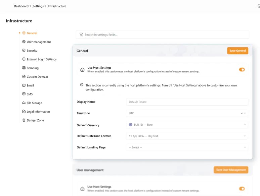The height and width of the screenshot is (196, 260).
Task: Click the SMS message icon
Action: click(x=24, y=94)
